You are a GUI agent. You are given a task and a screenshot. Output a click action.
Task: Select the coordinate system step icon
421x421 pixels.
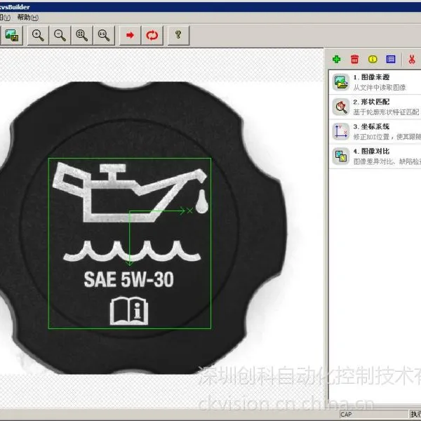point(341,132)
